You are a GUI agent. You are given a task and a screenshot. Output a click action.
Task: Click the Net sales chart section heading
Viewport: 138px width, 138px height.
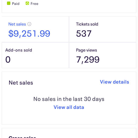tap(21, 83)
